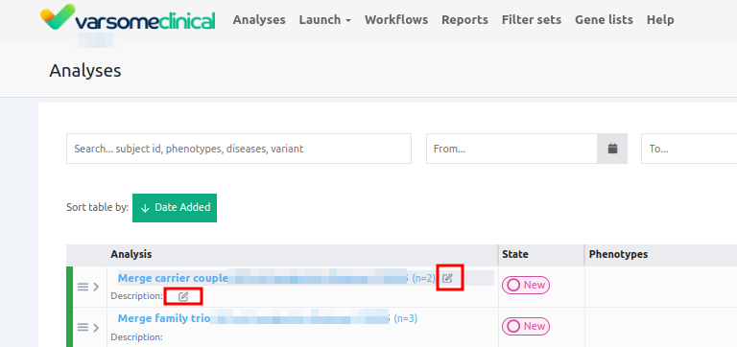
Task: Open row menu for Merge carrier couple
Action: point(83,287)
